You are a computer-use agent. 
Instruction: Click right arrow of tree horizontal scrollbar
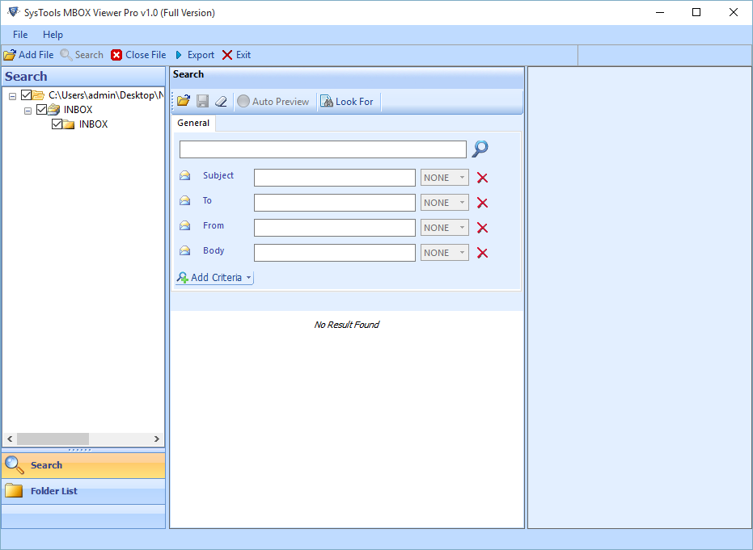click(157, 439)
